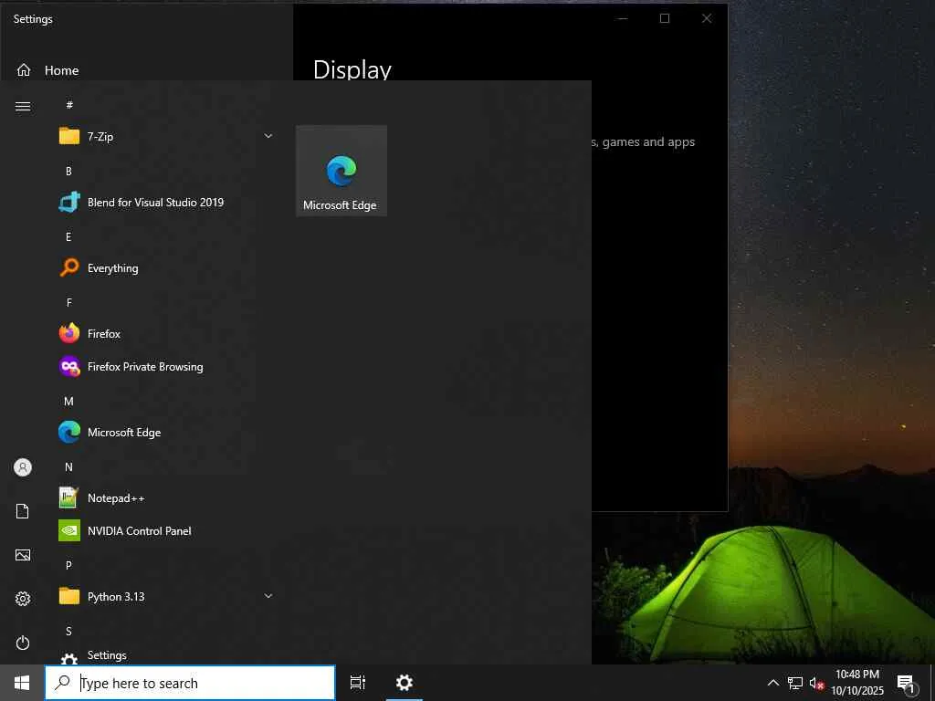Image resolution: width=935 pixels, height=701 pixels.
Task: Open the Action Center notifications
Action: (907, 685)
